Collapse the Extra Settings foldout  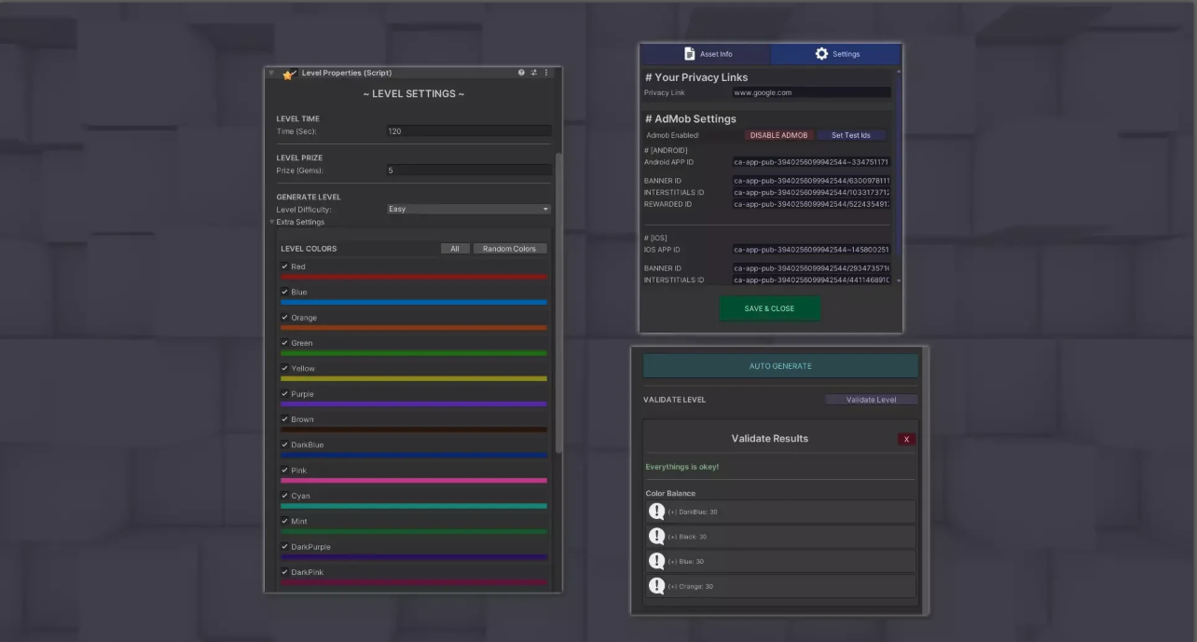pyautogui.click(x=273, y=222)
